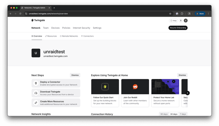This screenshot has height=126, width=219.
Task: Dismiss the Next Steps section
Action: point(75,75)
